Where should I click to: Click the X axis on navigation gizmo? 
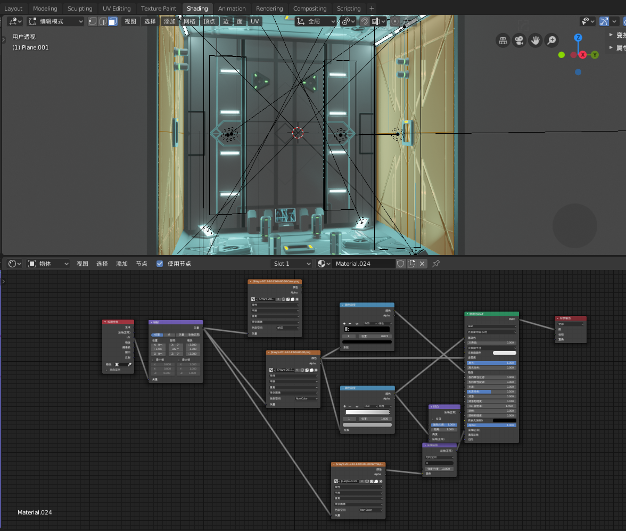point(583,55)
